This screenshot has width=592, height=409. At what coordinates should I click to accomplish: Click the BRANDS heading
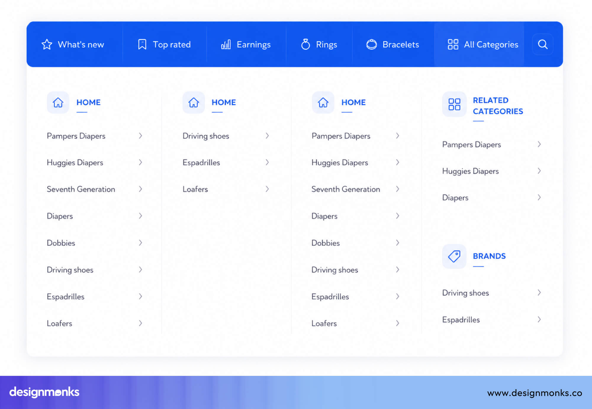[489, 256]
